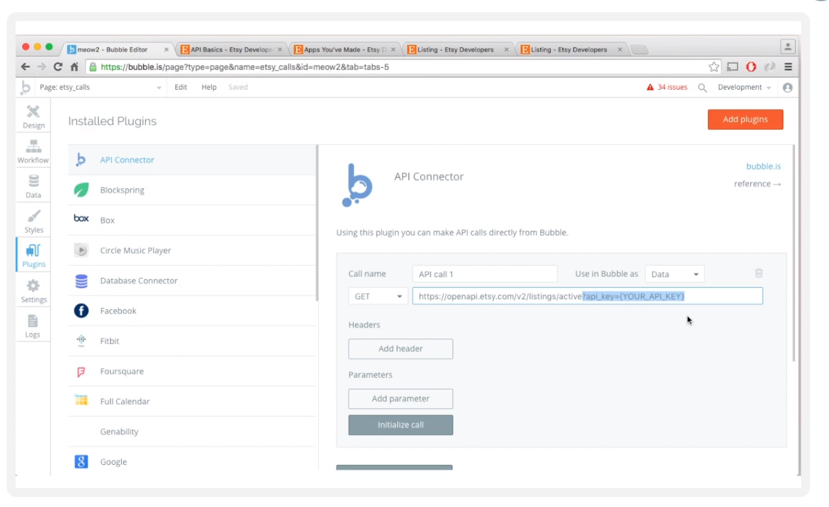Viewport: 829px width, 507px height.
Task: View the Logs section
Action: tap(33, 326)
